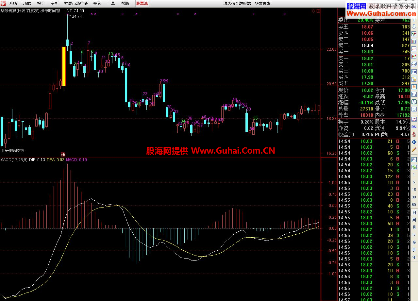Click the PE(动) value 43.7
Image resolution: width=418 pixels, height=301 pixels.
[x=405, y=134]
